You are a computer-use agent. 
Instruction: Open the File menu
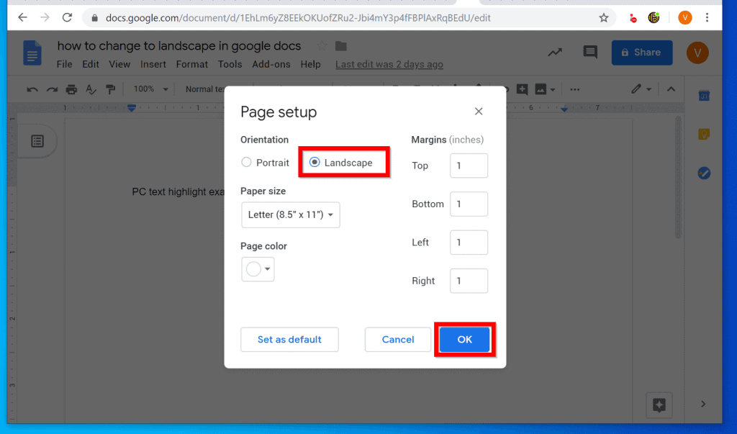(64, 65)
